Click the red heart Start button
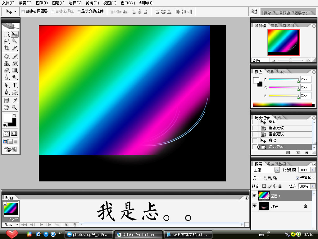This screenshot has height=239, width=318. pos(12,234)
